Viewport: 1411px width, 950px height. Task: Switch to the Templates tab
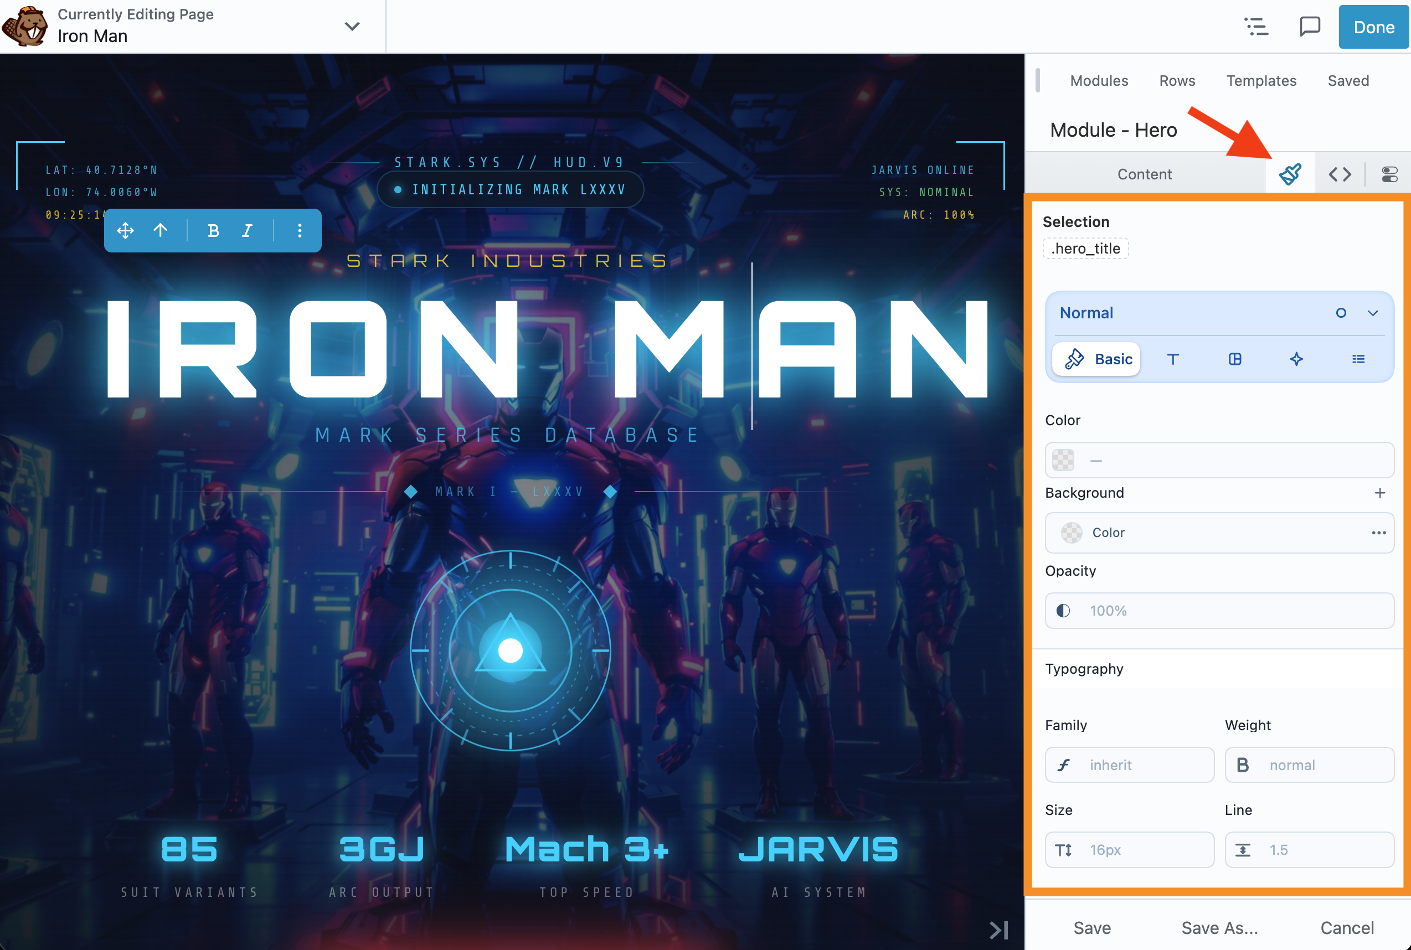(x=1261, y=81)
